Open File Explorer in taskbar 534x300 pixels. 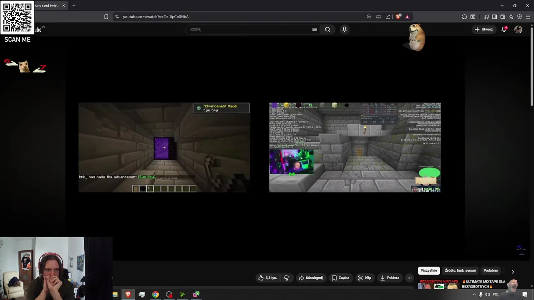click(115, 295)
